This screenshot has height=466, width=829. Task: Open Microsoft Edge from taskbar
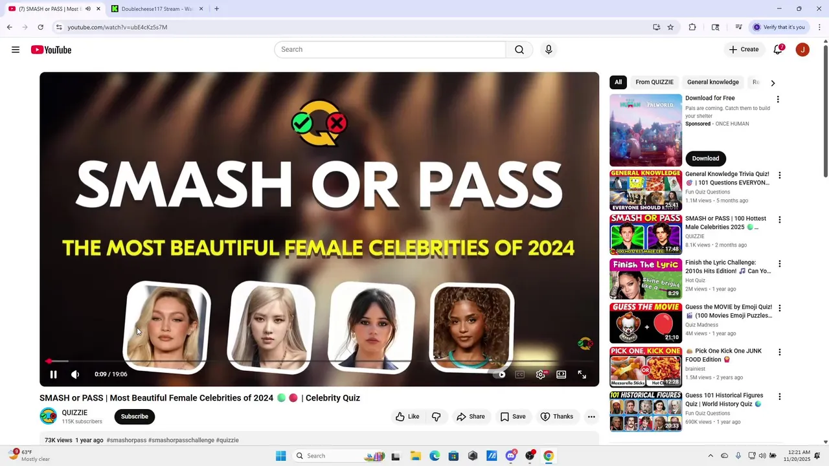point(435,456)
